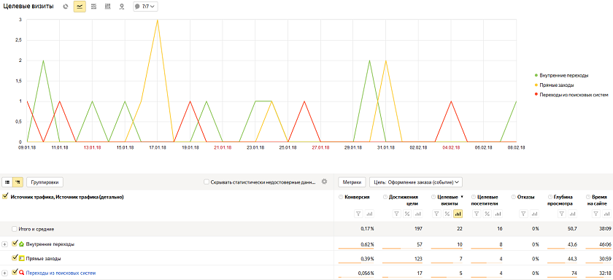Sort table by Отказы header

coord(526,197)
